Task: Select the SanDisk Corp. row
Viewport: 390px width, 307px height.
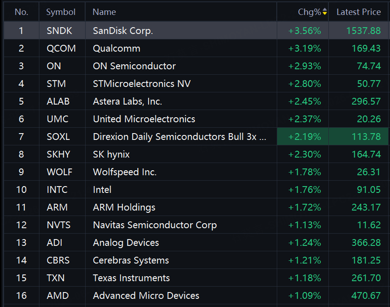Action: (196, 31)
